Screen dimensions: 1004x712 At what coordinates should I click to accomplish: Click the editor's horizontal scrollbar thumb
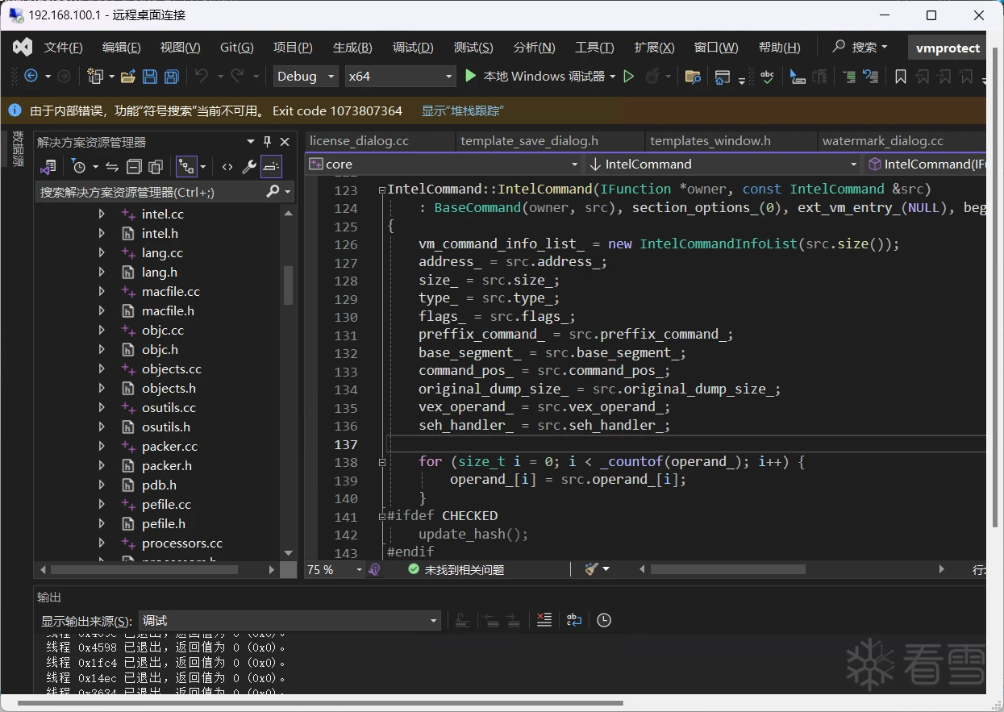[x=727, y=569]
